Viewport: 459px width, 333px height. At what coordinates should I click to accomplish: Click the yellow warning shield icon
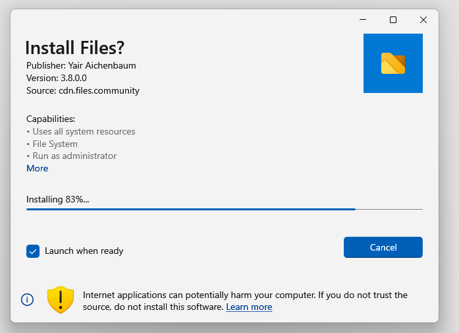(x=60, y=299)
